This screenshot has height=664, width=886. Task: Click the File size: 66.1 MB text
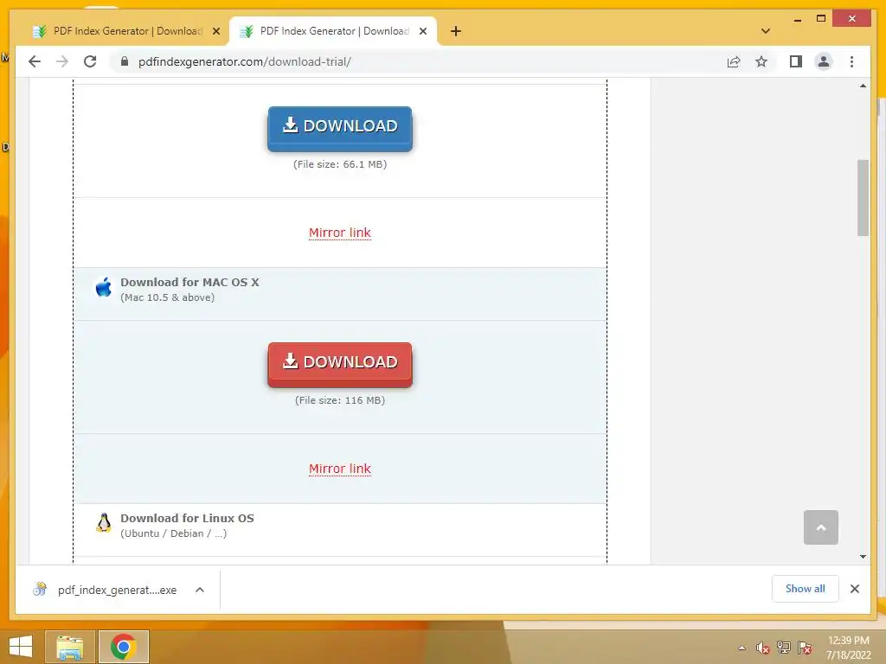pyautogui.click(x=339, y=164)
